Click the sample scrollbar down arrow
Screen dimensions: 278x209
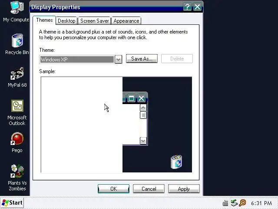coord(143,141)
